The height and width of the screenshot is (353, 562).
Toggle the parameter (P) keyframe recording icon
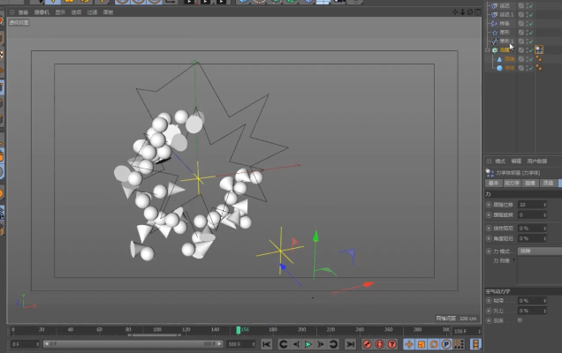446,344
